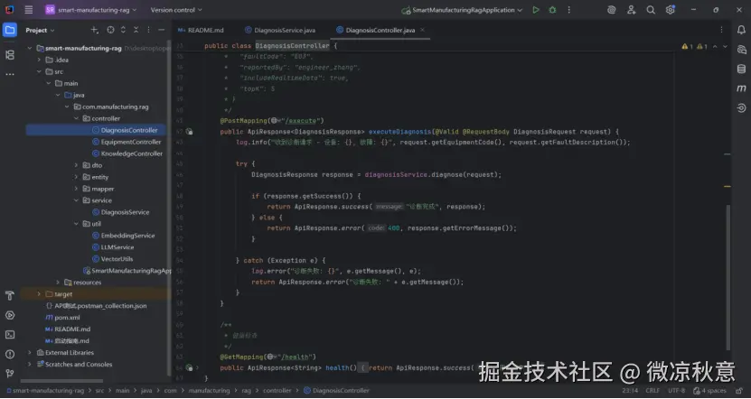Collapse the controller package
751x399 pixels.
click(x=77, y=118)
